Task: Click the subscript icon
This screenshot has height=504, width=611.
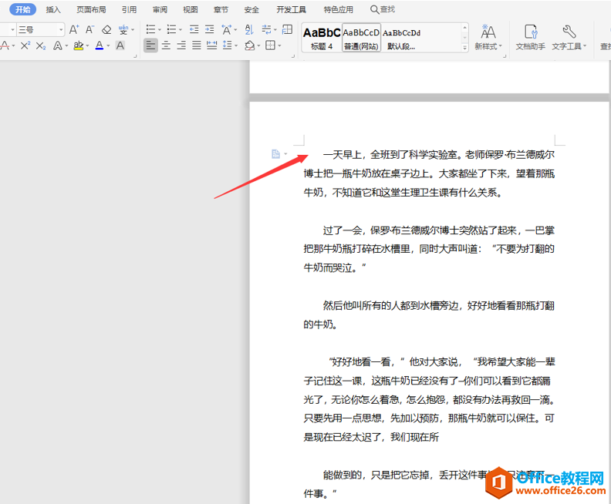Action: (41, 45)
